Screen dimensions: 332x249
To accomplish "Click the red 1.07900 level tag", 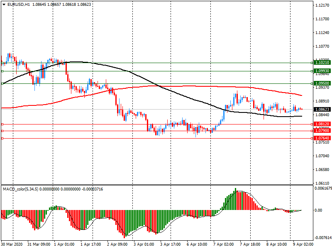I will (322, 131).
